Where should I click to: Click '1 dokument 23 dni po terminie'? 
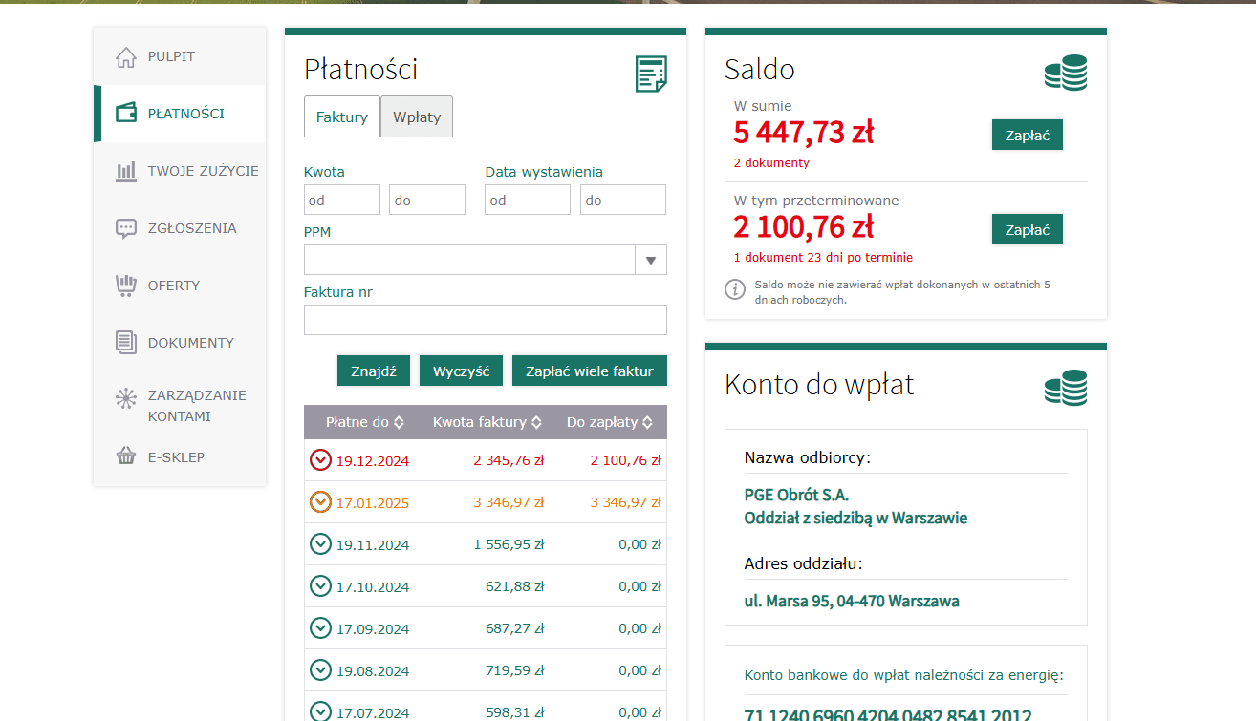click(823, 257)
